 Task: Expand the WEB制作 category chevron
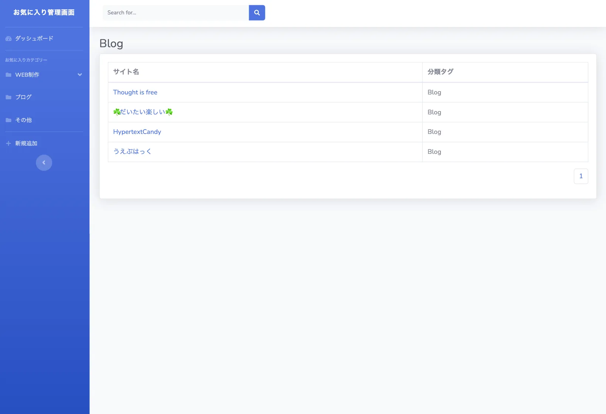pyautogui.click(x=79, y=75)
